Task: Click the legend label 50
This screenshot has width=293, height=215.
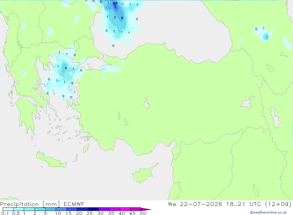Action: tap(143, 213)
